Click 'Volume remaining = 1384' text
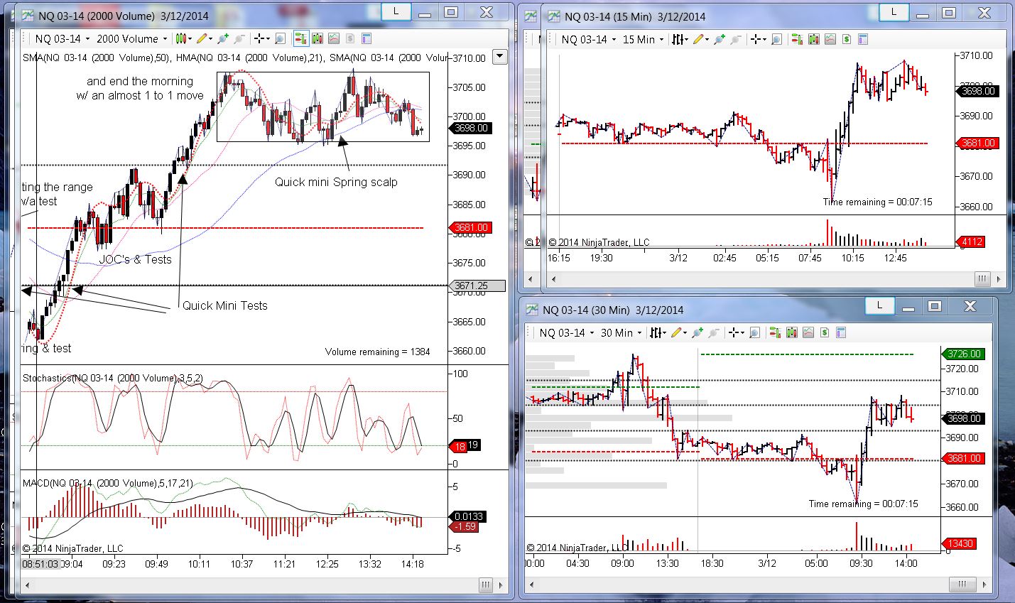Image resolution: width=1015 pixels, height=603 pixels. pos(378,352)
